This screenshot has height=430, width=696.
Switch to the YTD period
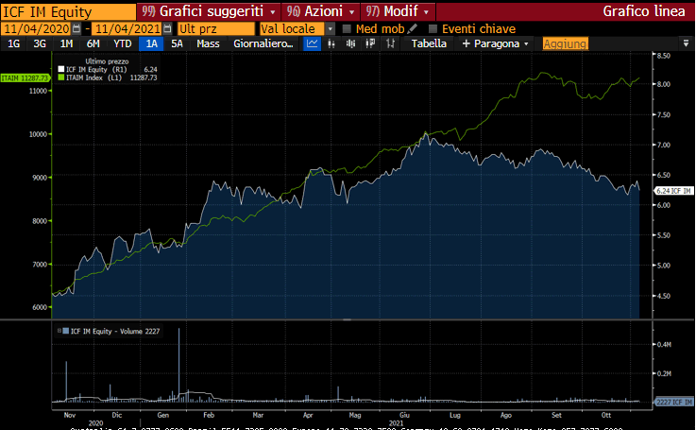(122, 43)
